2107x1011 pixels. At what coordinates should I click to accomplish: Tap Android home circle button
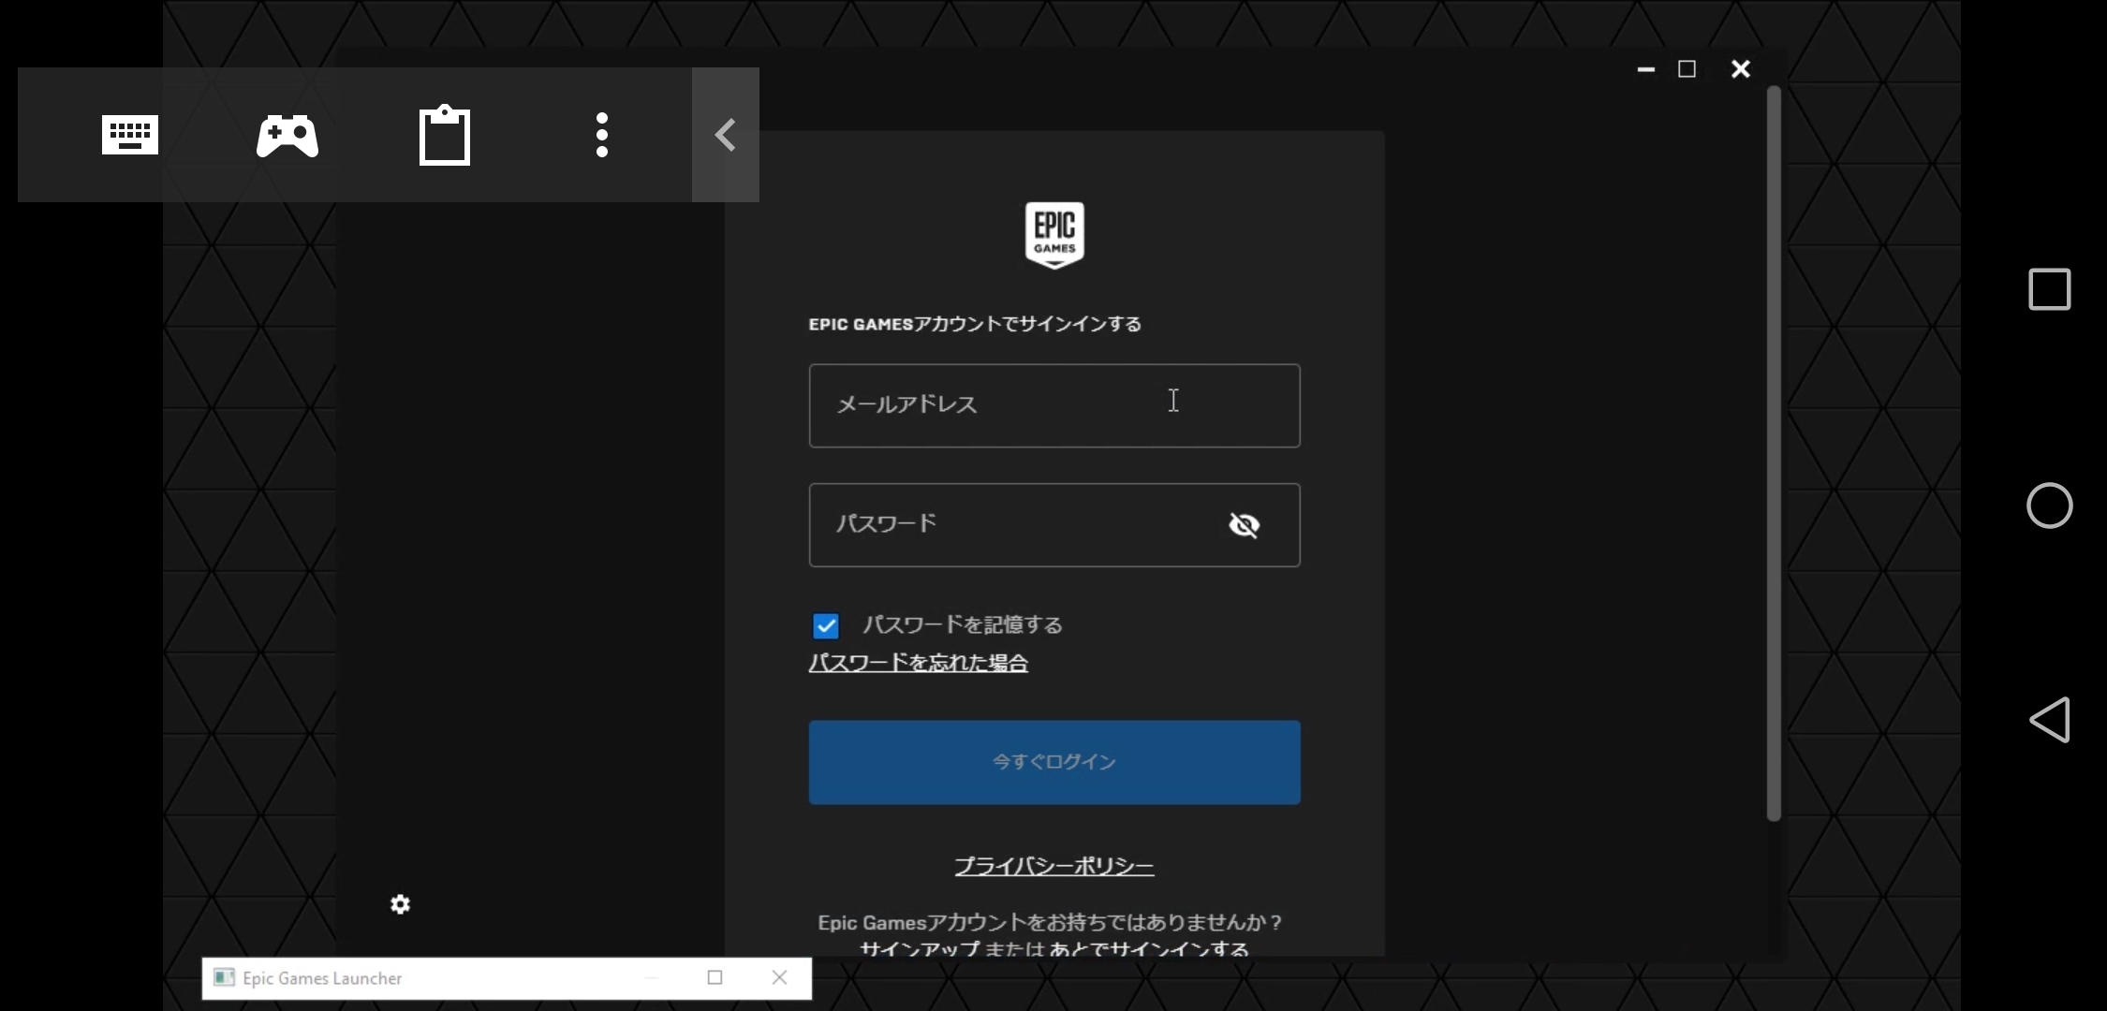click(2050, 505)
